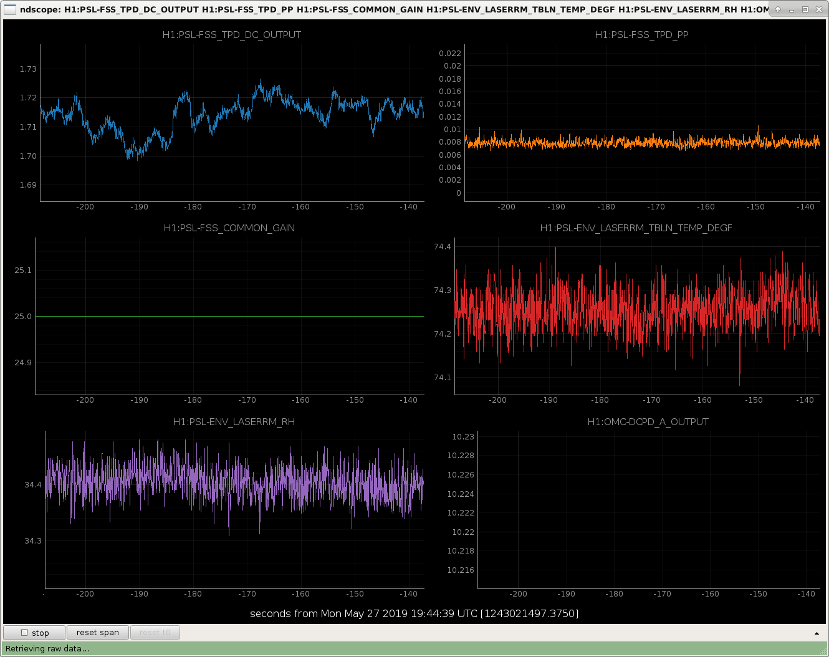The height and width of the screenshot is (657, 829).
Task: Click the 'Retrieving raw data...' status bar
Action: click(414, 649)
